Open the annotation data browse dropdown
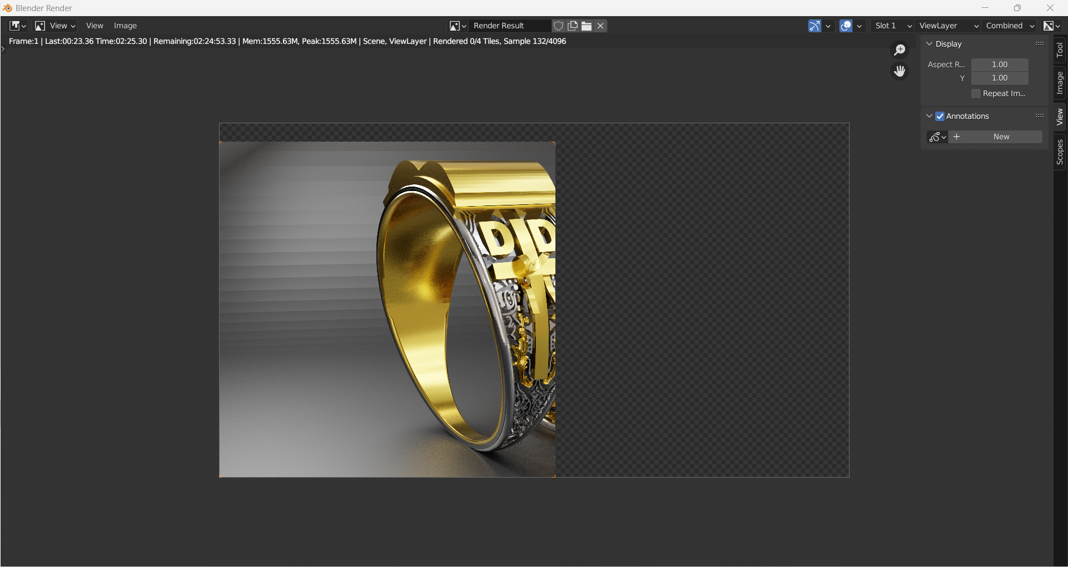Screen dimensions: 1068x567 point(937,137)
